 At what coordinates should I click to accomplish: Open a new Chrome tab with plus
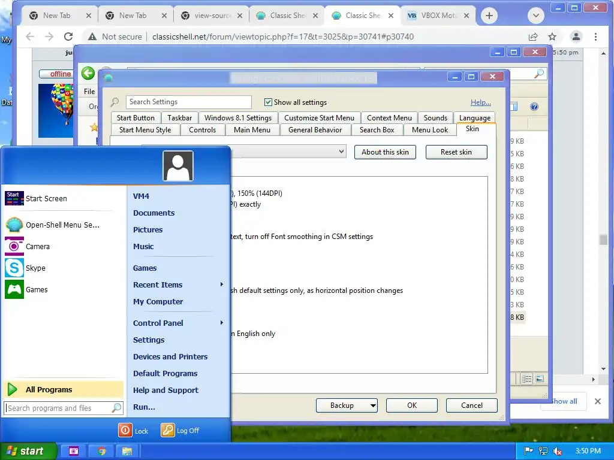tap(489, 16)
